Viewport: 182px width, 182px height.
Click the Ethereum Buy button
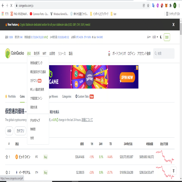tap(45, 173)
